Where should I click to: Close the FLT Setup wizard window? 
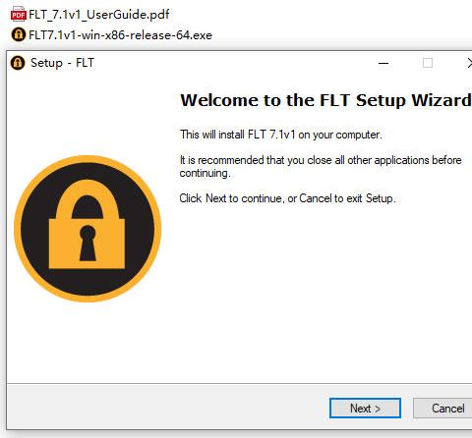tap(469, 63)
